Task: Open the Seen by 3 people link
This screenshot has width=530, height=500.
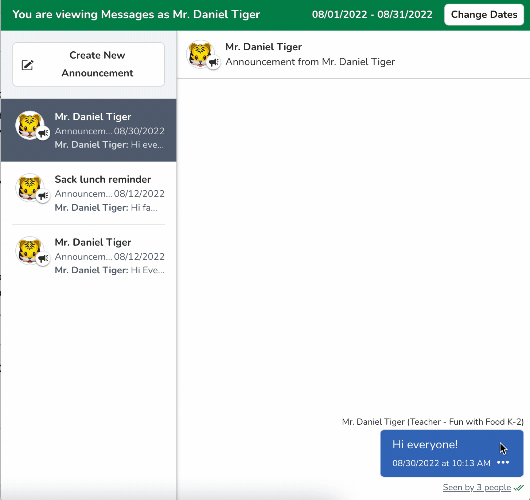Action: [476, 488]
